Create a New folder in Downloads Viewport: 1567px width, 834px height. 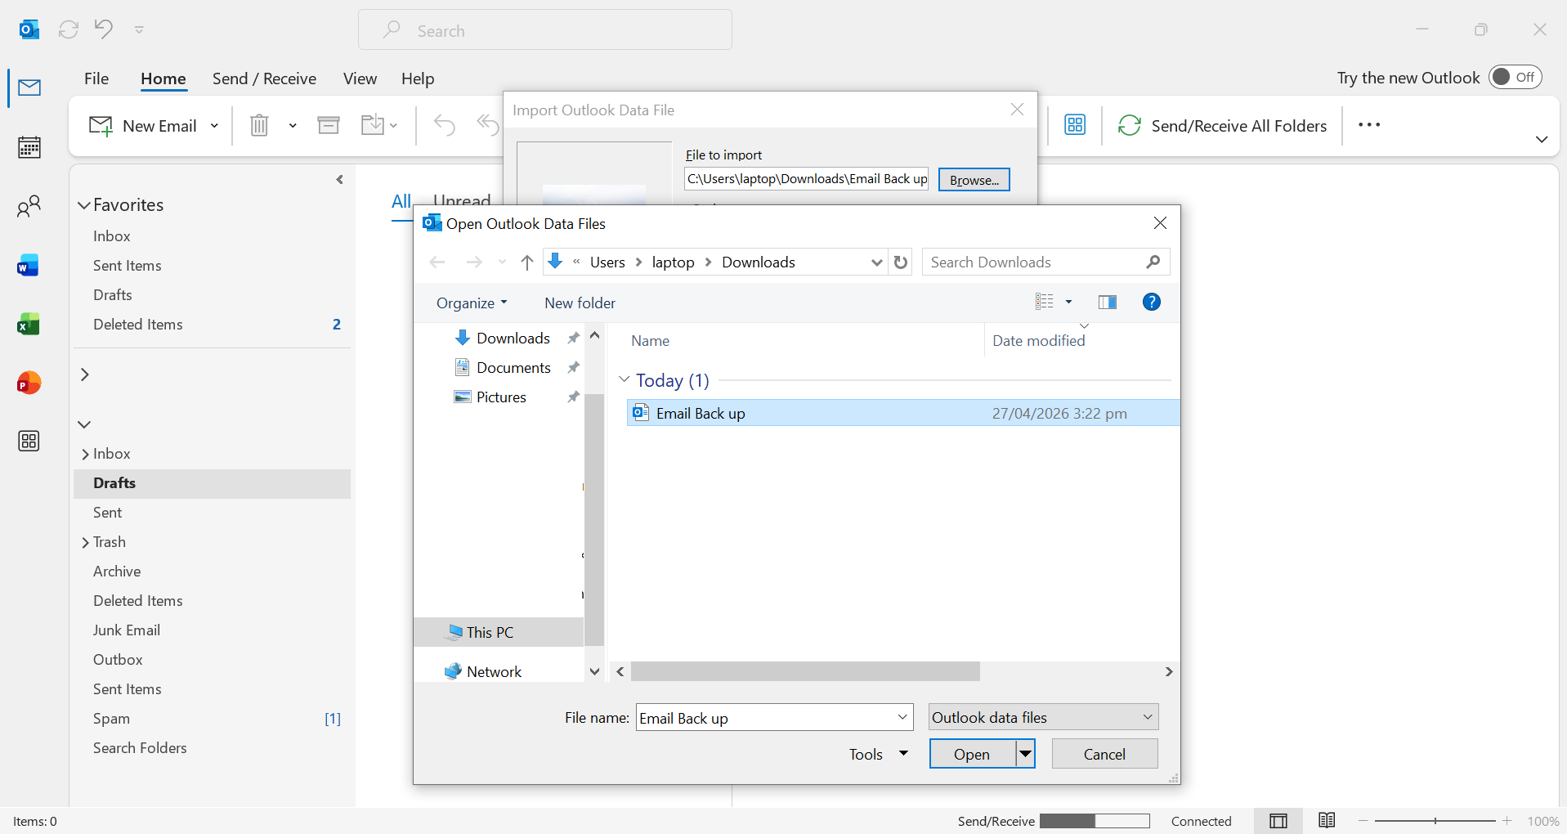pyautogui.click(x=580, y=303)
